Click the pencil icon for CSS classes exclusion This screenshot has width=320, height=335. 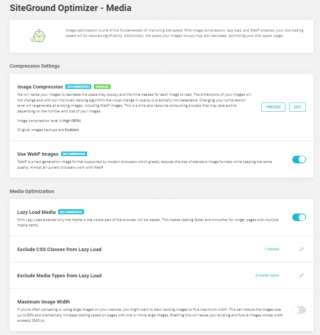301,249
